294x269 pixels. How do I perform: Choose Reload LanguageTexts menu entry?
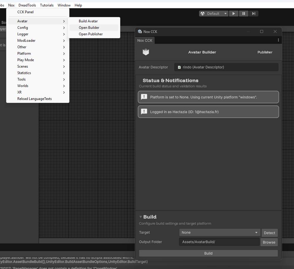(x=34, y=99)
